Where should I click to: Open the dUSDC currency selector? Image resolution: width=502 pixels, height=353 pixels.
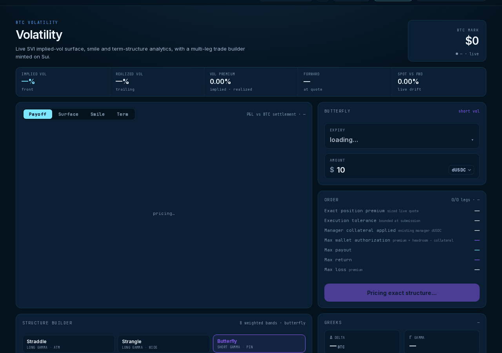(461, 170)
